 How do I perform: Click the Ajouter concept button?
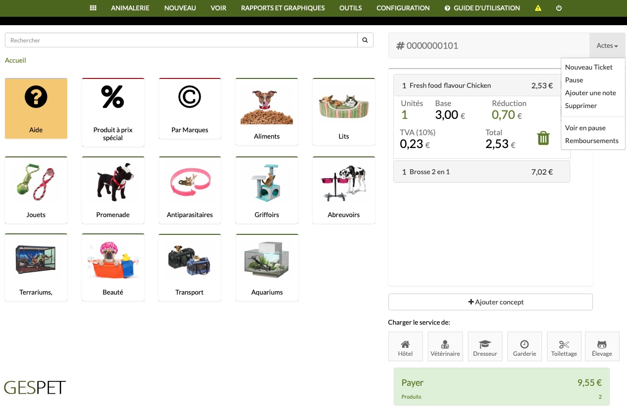tap(490, 302)
